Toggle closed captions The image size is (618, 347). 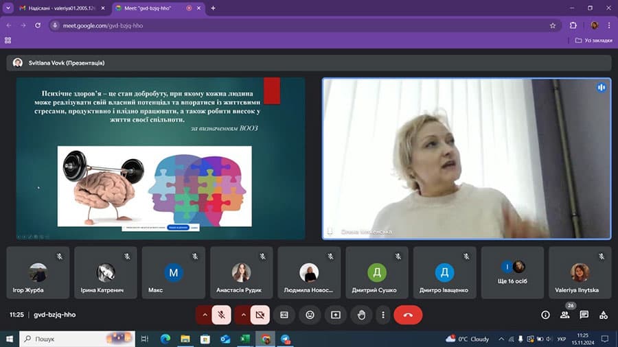(x=283, y=315)
